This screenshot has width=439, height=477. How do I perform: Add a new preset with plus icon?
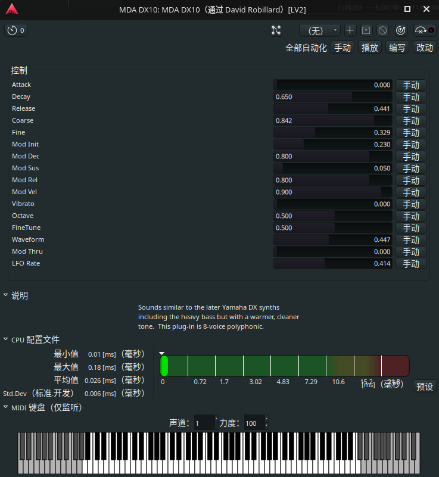coord(350,30)
